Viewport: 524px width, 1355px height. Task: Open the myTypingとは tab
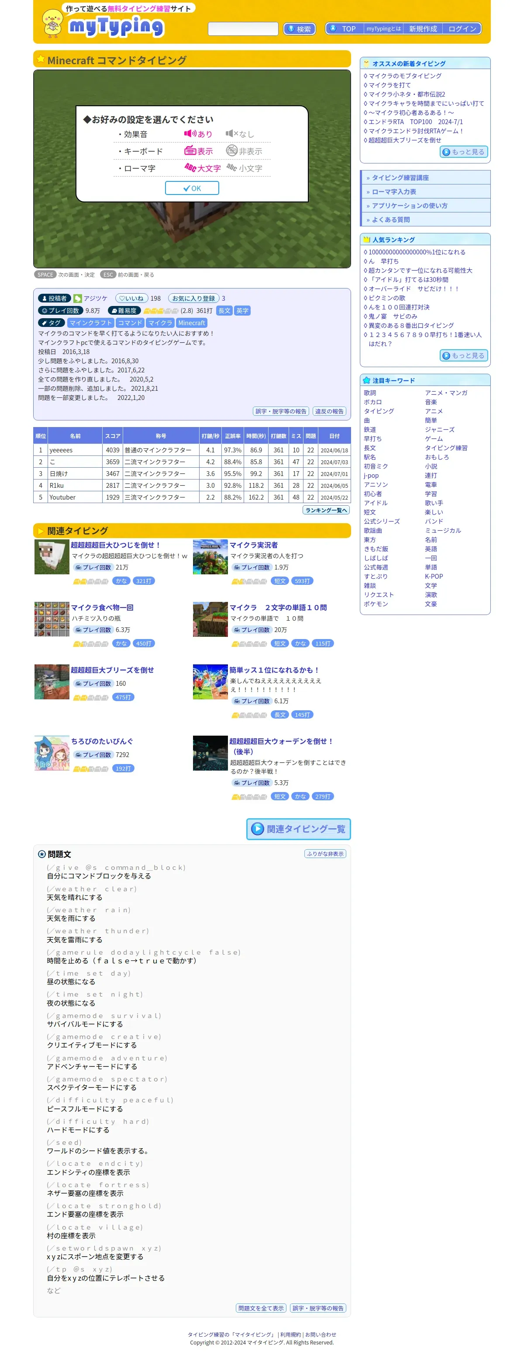(x=383, y=28)
